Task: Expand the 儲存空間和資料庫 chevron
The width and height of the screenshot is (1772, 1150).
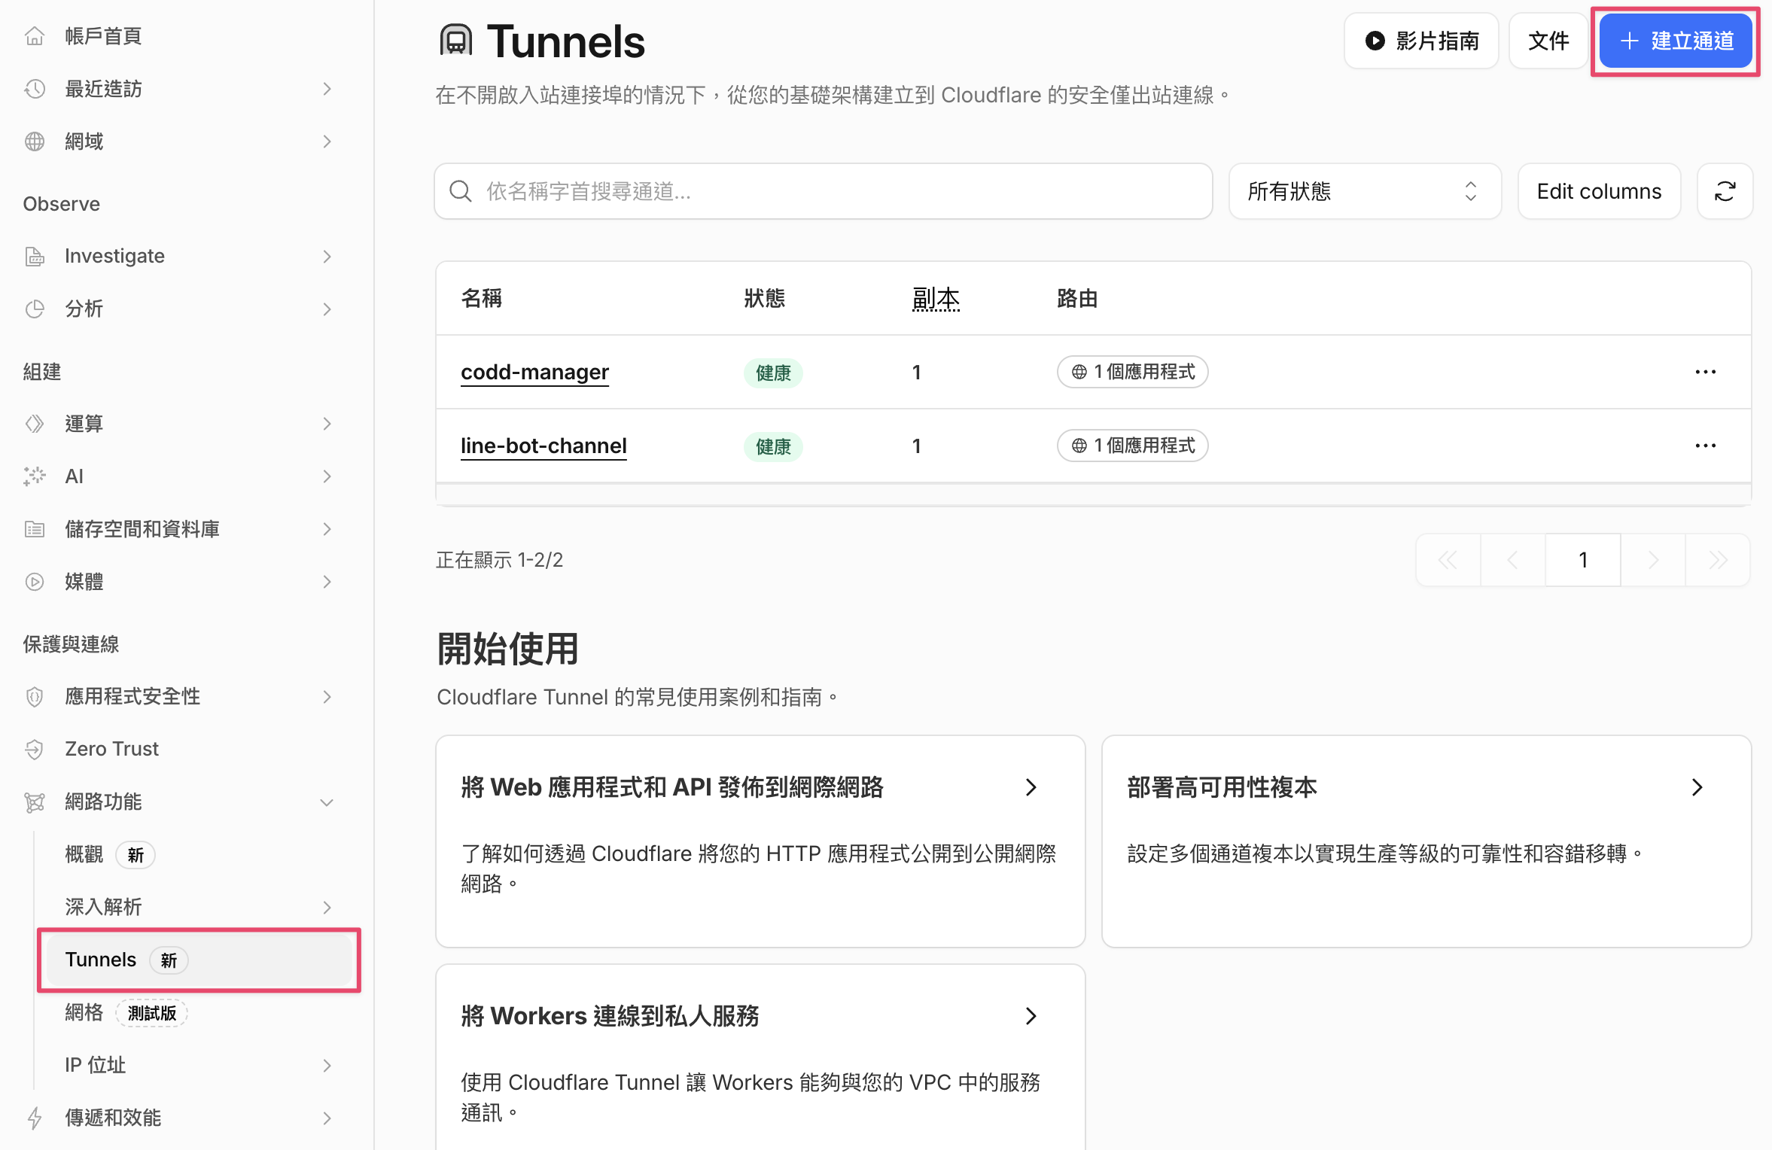Action: tap(327, 529)
